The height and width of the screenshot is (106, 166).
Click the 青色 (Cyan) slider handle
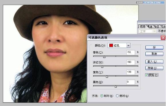coord(104,57)
